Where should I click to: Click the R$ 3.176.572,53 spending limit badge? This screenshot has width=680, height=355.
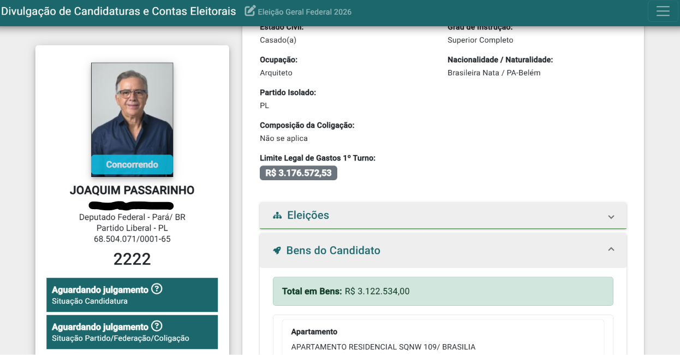coord(299,173)
